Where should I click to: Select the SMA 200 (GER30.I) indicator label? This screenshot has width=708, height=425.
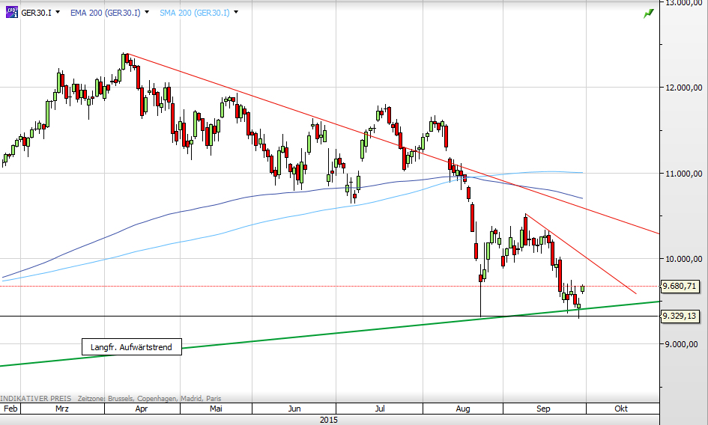point(194,13)
